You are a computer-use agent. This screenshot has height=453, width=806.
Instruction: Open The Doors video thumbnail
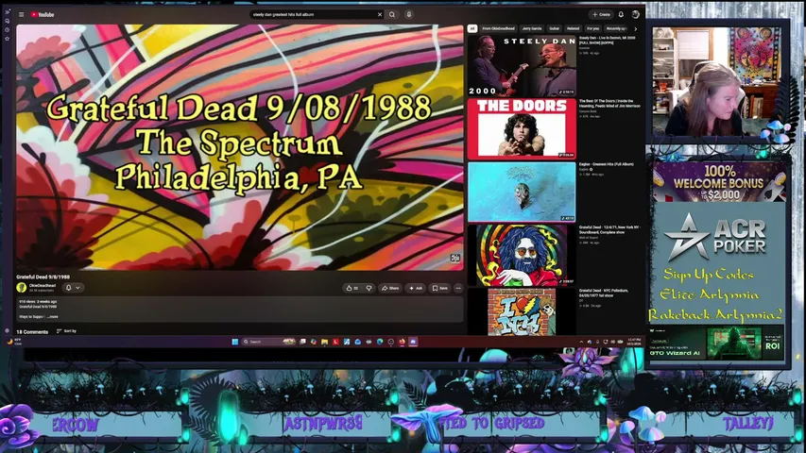(x=522, y=129)
